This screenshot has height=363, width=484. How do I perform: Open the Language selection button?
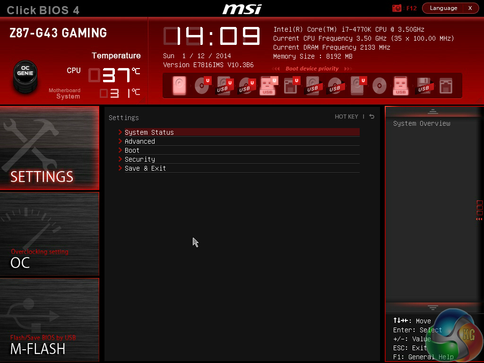(x=443, y=8)
